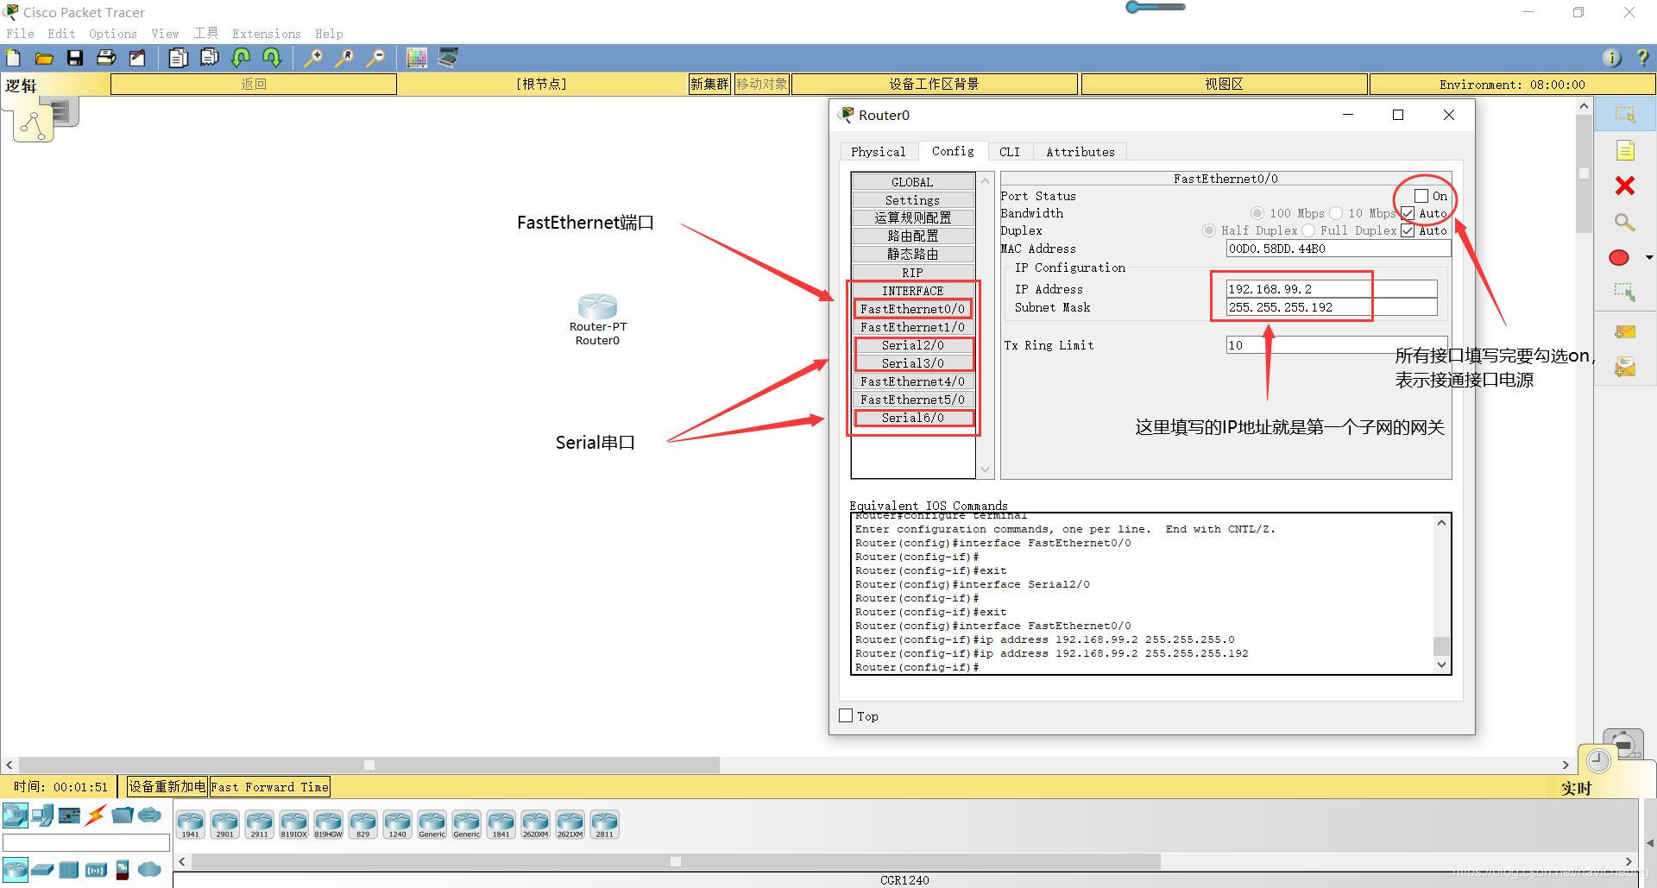This screenshot has width=1657, height=888.
Task: Click the Copy icon in the toolbar
Action: tap(179, 58)
